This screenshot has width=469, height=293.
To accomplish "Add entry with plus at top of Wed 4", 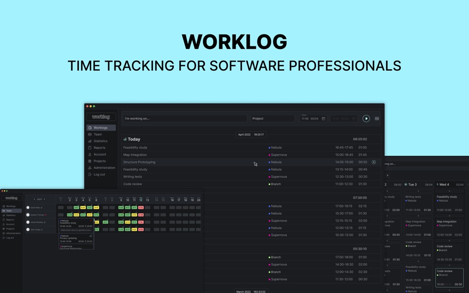I will click(x=449, y=191).
